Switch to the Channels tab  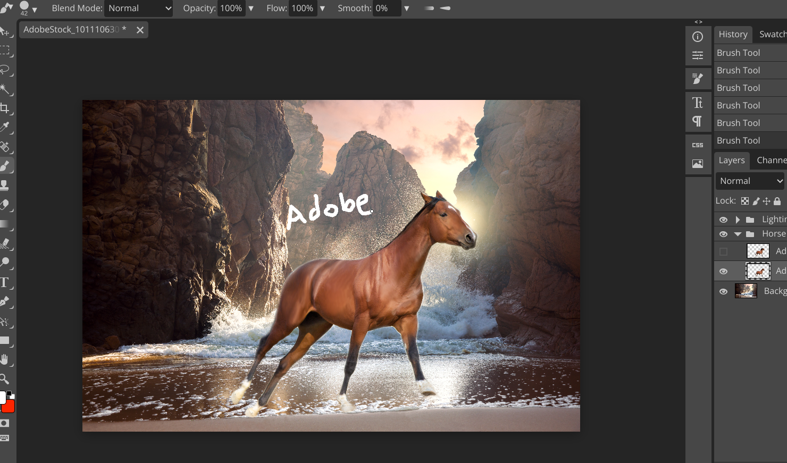coord(771,160)
